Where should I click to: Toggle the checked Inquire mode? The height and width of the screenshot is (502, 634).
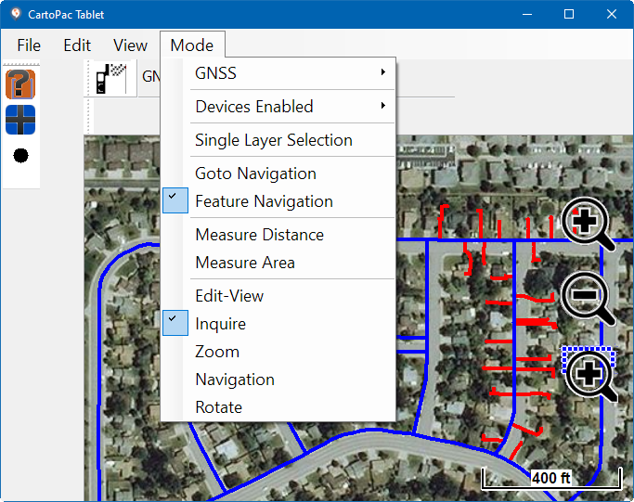pyautogui.click(x=221, y=324)
